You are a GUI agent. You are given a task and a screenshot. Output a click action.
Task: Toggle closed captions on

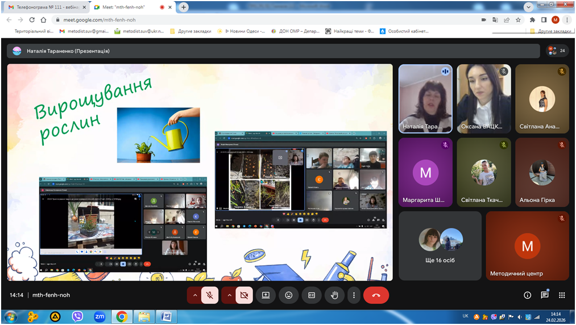pyautogui.click(x=312, y=295)
